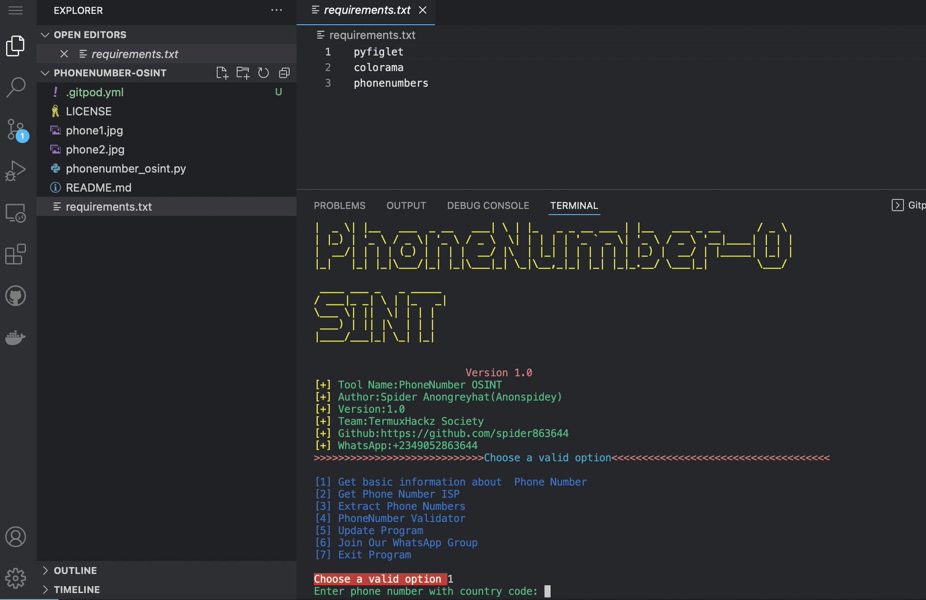Click requirements.txt breadcrumb in editor

tap(372, 35)
